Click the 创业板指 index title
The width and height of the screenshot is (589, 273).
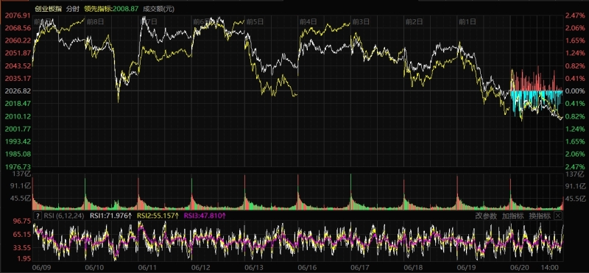[48, 9]
